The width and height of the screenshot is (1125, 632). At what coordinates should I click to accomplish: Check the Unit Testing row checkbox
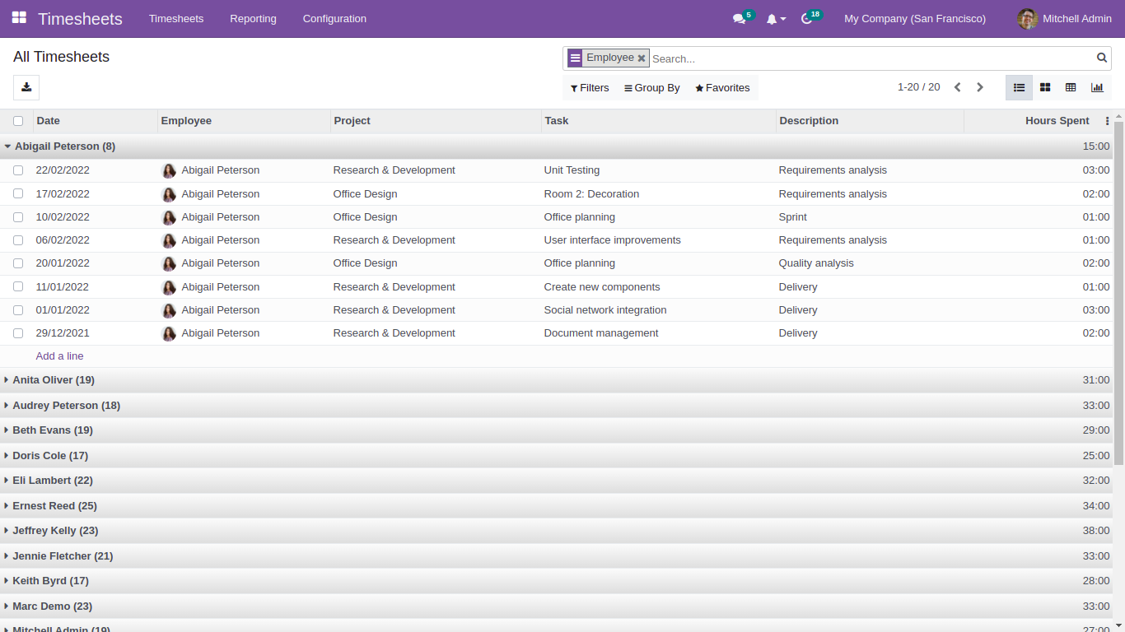coord(18,170)
